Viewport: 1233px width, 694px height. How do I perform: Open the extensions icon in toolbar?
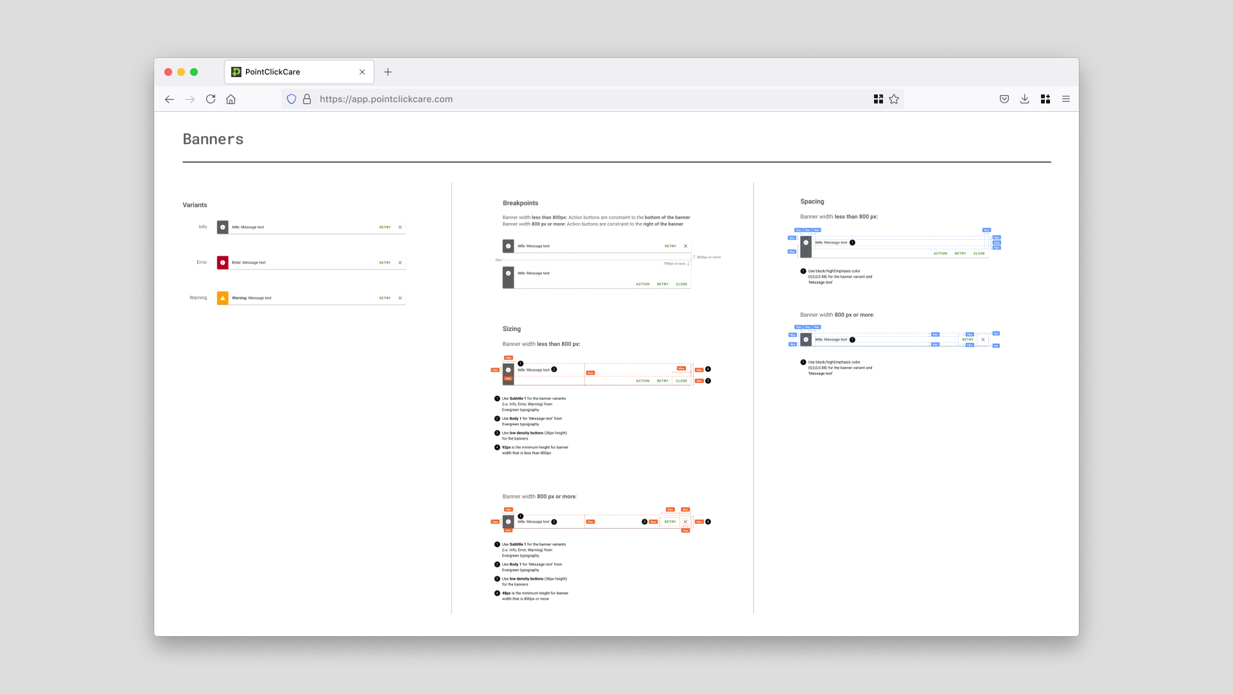(1045, 99)
